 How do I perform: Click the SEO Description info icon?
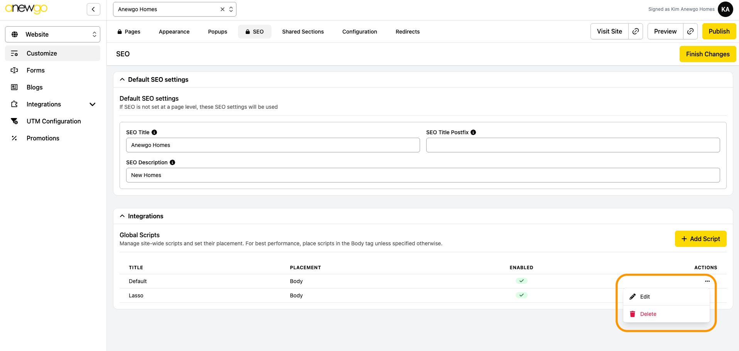pos(172,162)
